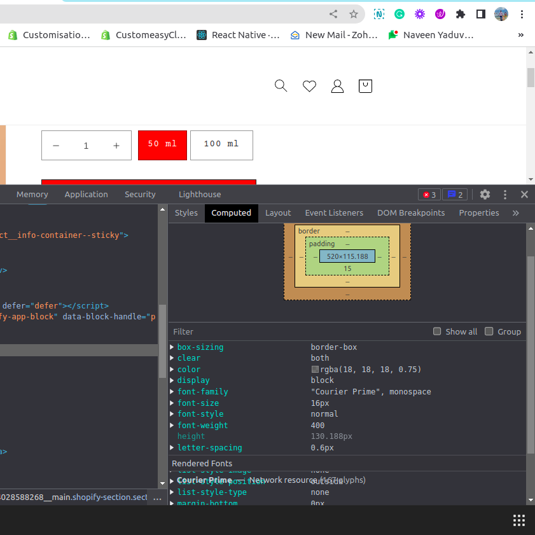Open the Event Listeners tab

334,213
